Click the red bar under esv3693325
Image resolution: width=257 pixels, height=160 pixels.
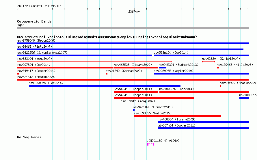[x=177, y=116]
